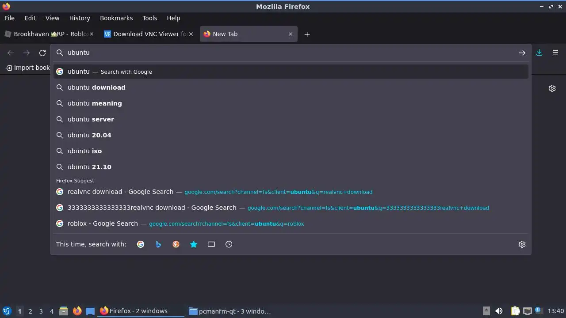
Task: Open the Tools menu
Action: [x=149, y=18]
